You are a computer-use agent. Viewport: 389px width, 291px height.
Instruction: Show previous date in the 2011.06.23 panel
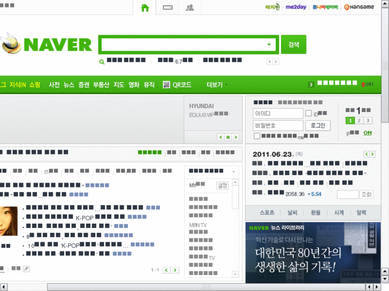click(x=367, y=154)
